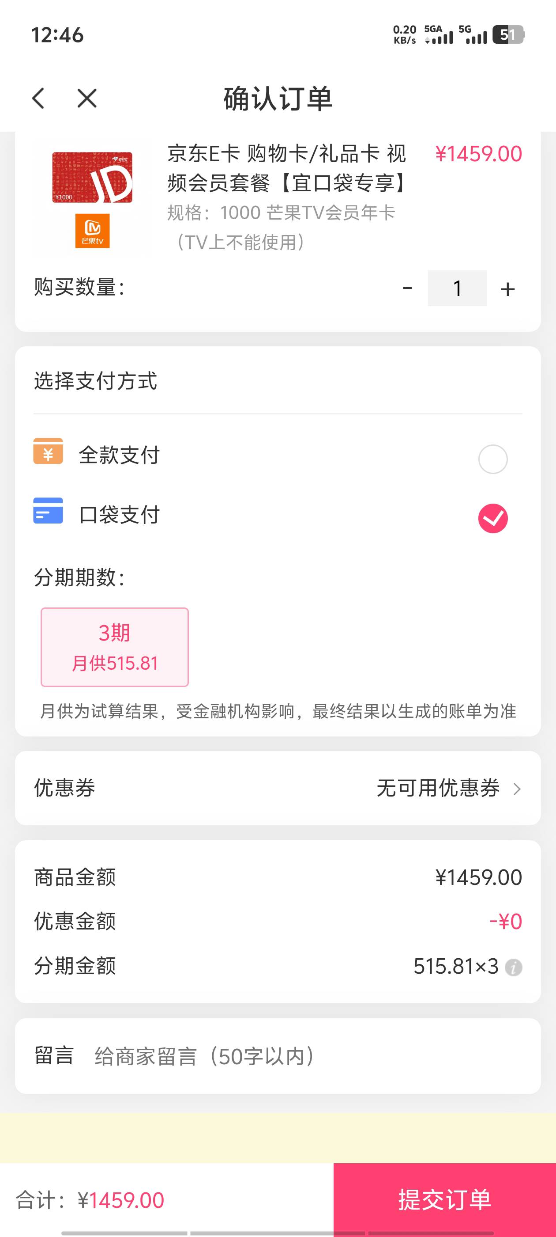The height and width of the screenshot is (1237, 556).
Task: Select 口袋支付 radio button
Action: click(x=492, y=519)
